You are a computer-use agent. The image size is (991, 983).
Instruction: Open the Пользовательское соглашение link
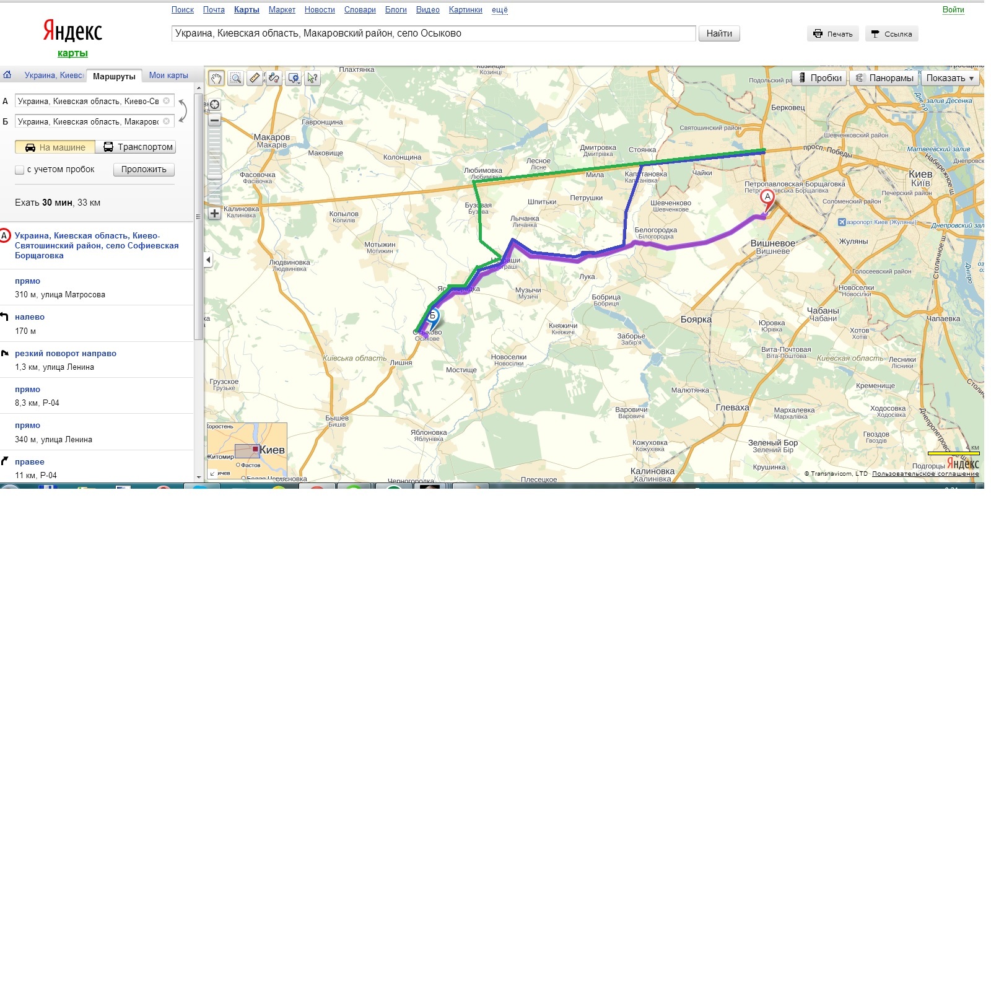pyautogui.click(x=925, y=474)
